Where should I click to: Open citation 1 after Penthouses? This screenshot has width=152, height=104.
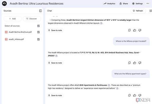point(109,85)
